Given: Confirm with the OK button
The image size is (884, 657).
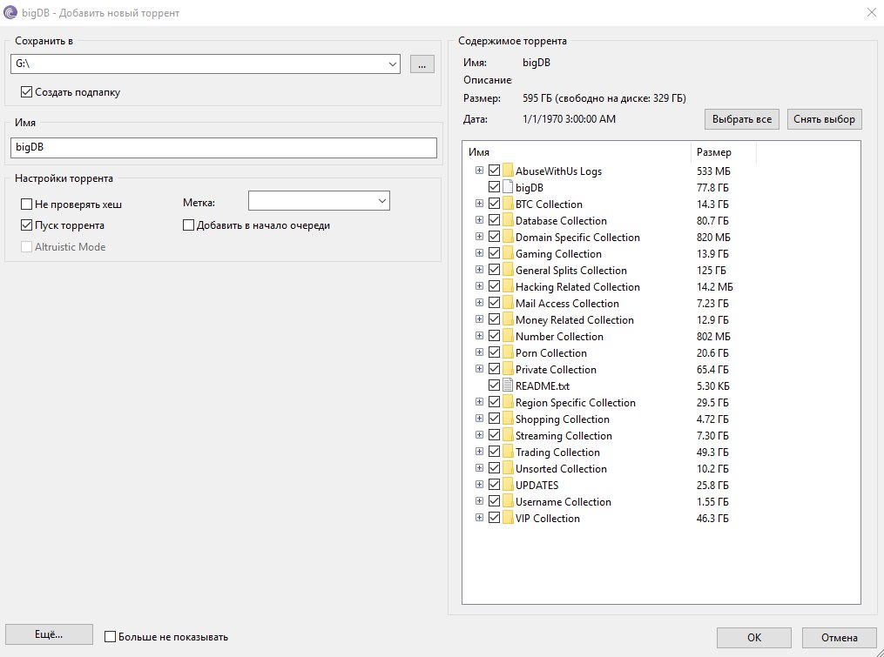Looking at the screenshot, I should (753, 637).
